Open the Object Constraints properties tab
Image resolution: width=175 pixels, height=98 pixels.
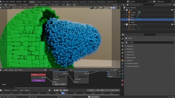(x=122, y=74)
